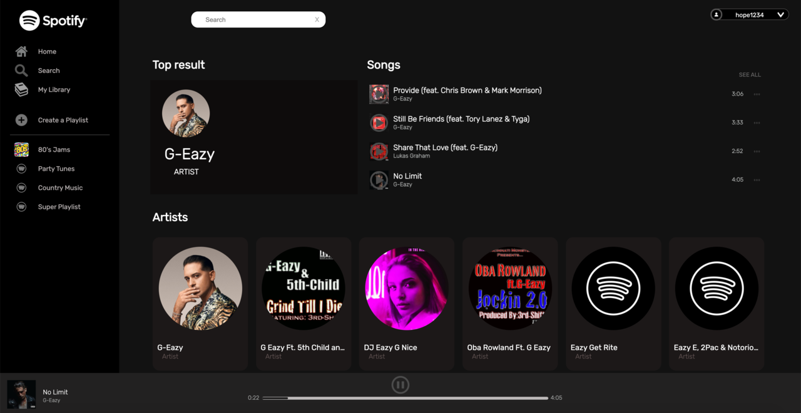This screenshot has height=413, width=801.
Task: Seek within the No Limit progress bar
Action: tap(406, 397)
